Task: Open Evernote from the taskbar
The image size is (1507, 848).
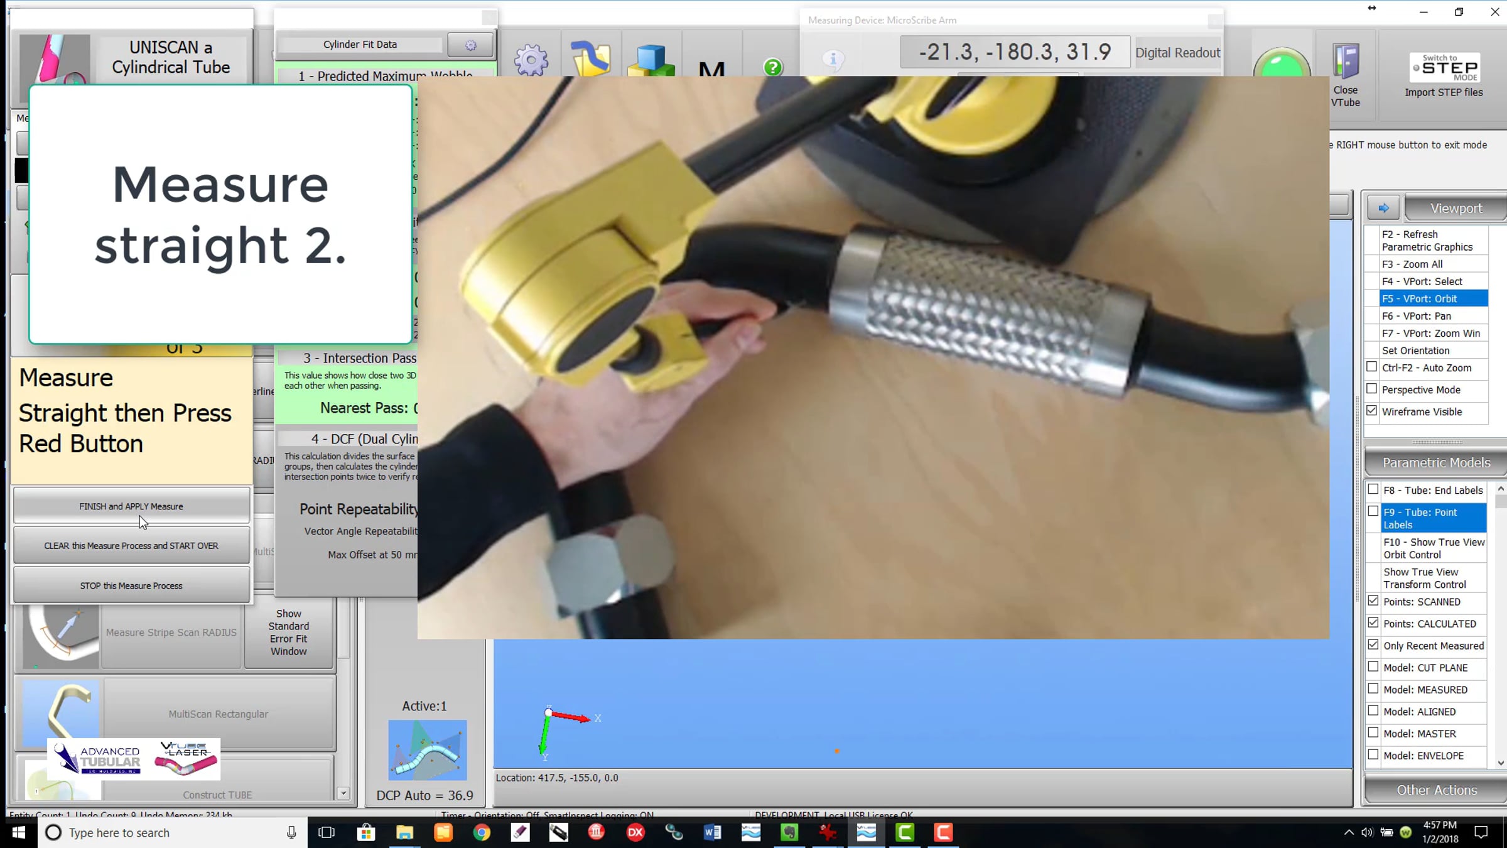Action: 789,832
